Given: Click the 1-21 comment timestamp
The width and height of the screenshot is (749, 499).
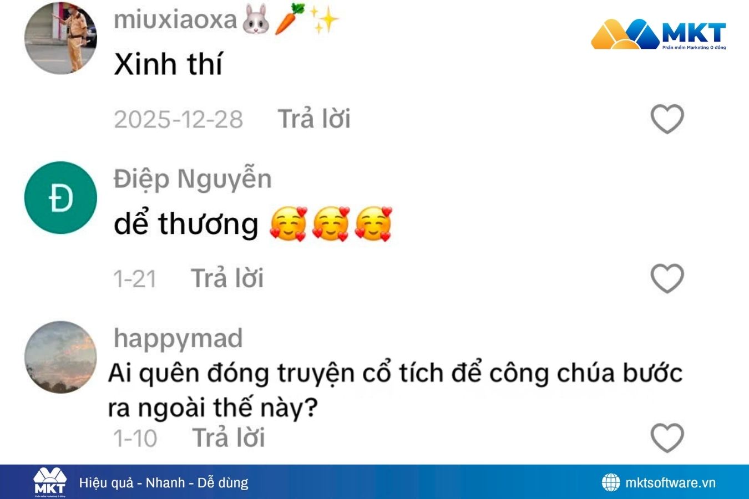Looking at the screenshot, I should point(135,279).
